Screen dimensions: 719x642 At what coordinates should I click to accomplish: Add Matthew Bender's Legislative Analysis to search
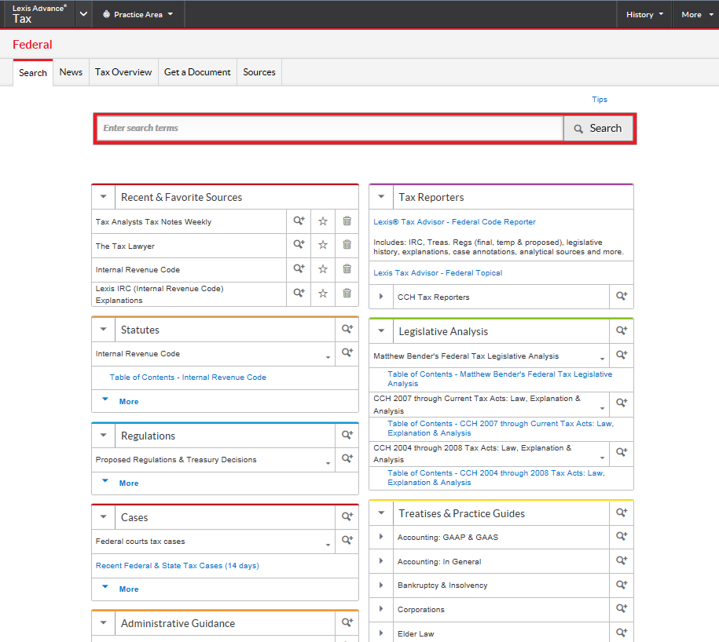[622, 355]
